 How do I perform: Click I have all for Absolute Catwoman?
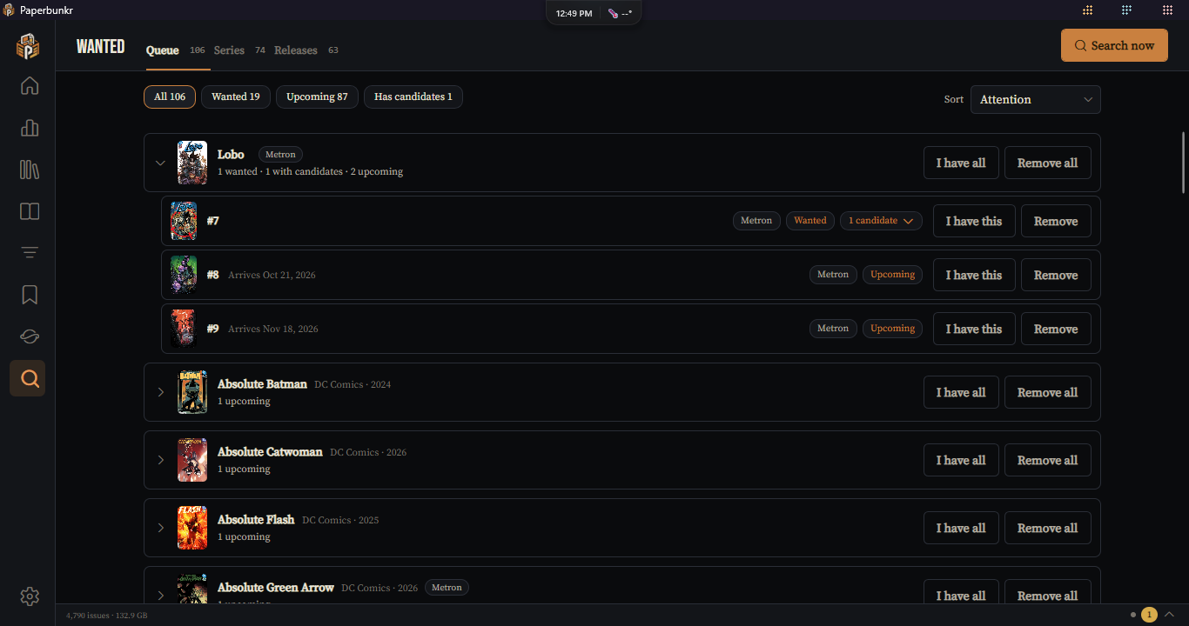tap(961, 460)
